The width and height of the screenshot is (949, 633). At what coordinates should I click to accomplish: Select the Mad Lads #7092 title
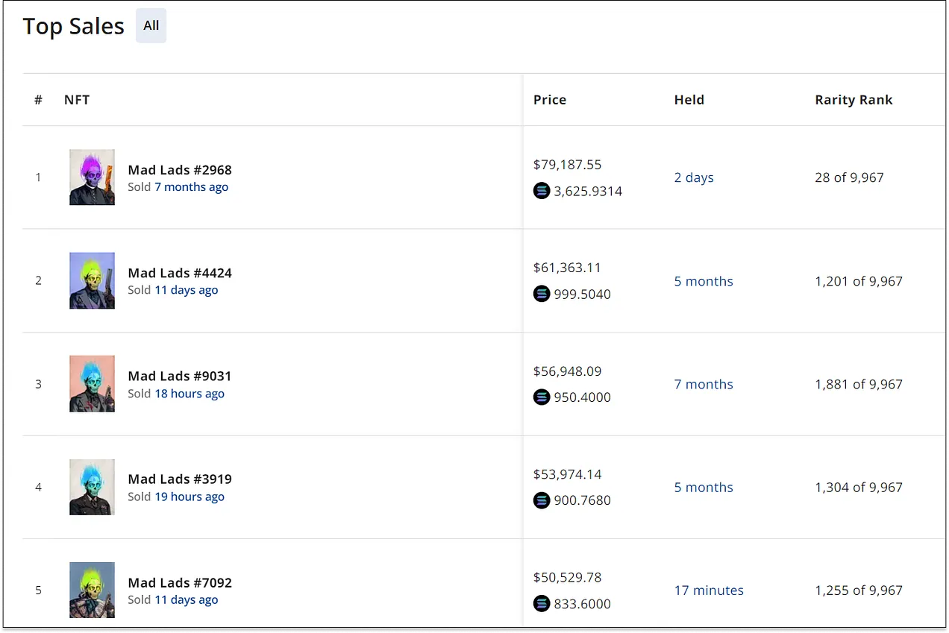(180, 582)
